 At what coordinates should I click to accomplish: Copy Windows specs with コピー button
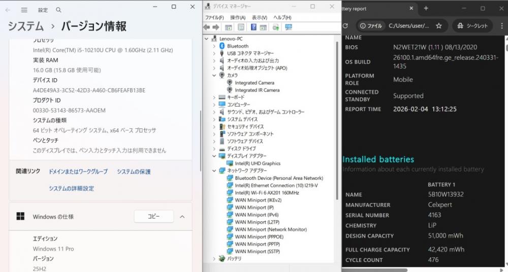point(153,216)
